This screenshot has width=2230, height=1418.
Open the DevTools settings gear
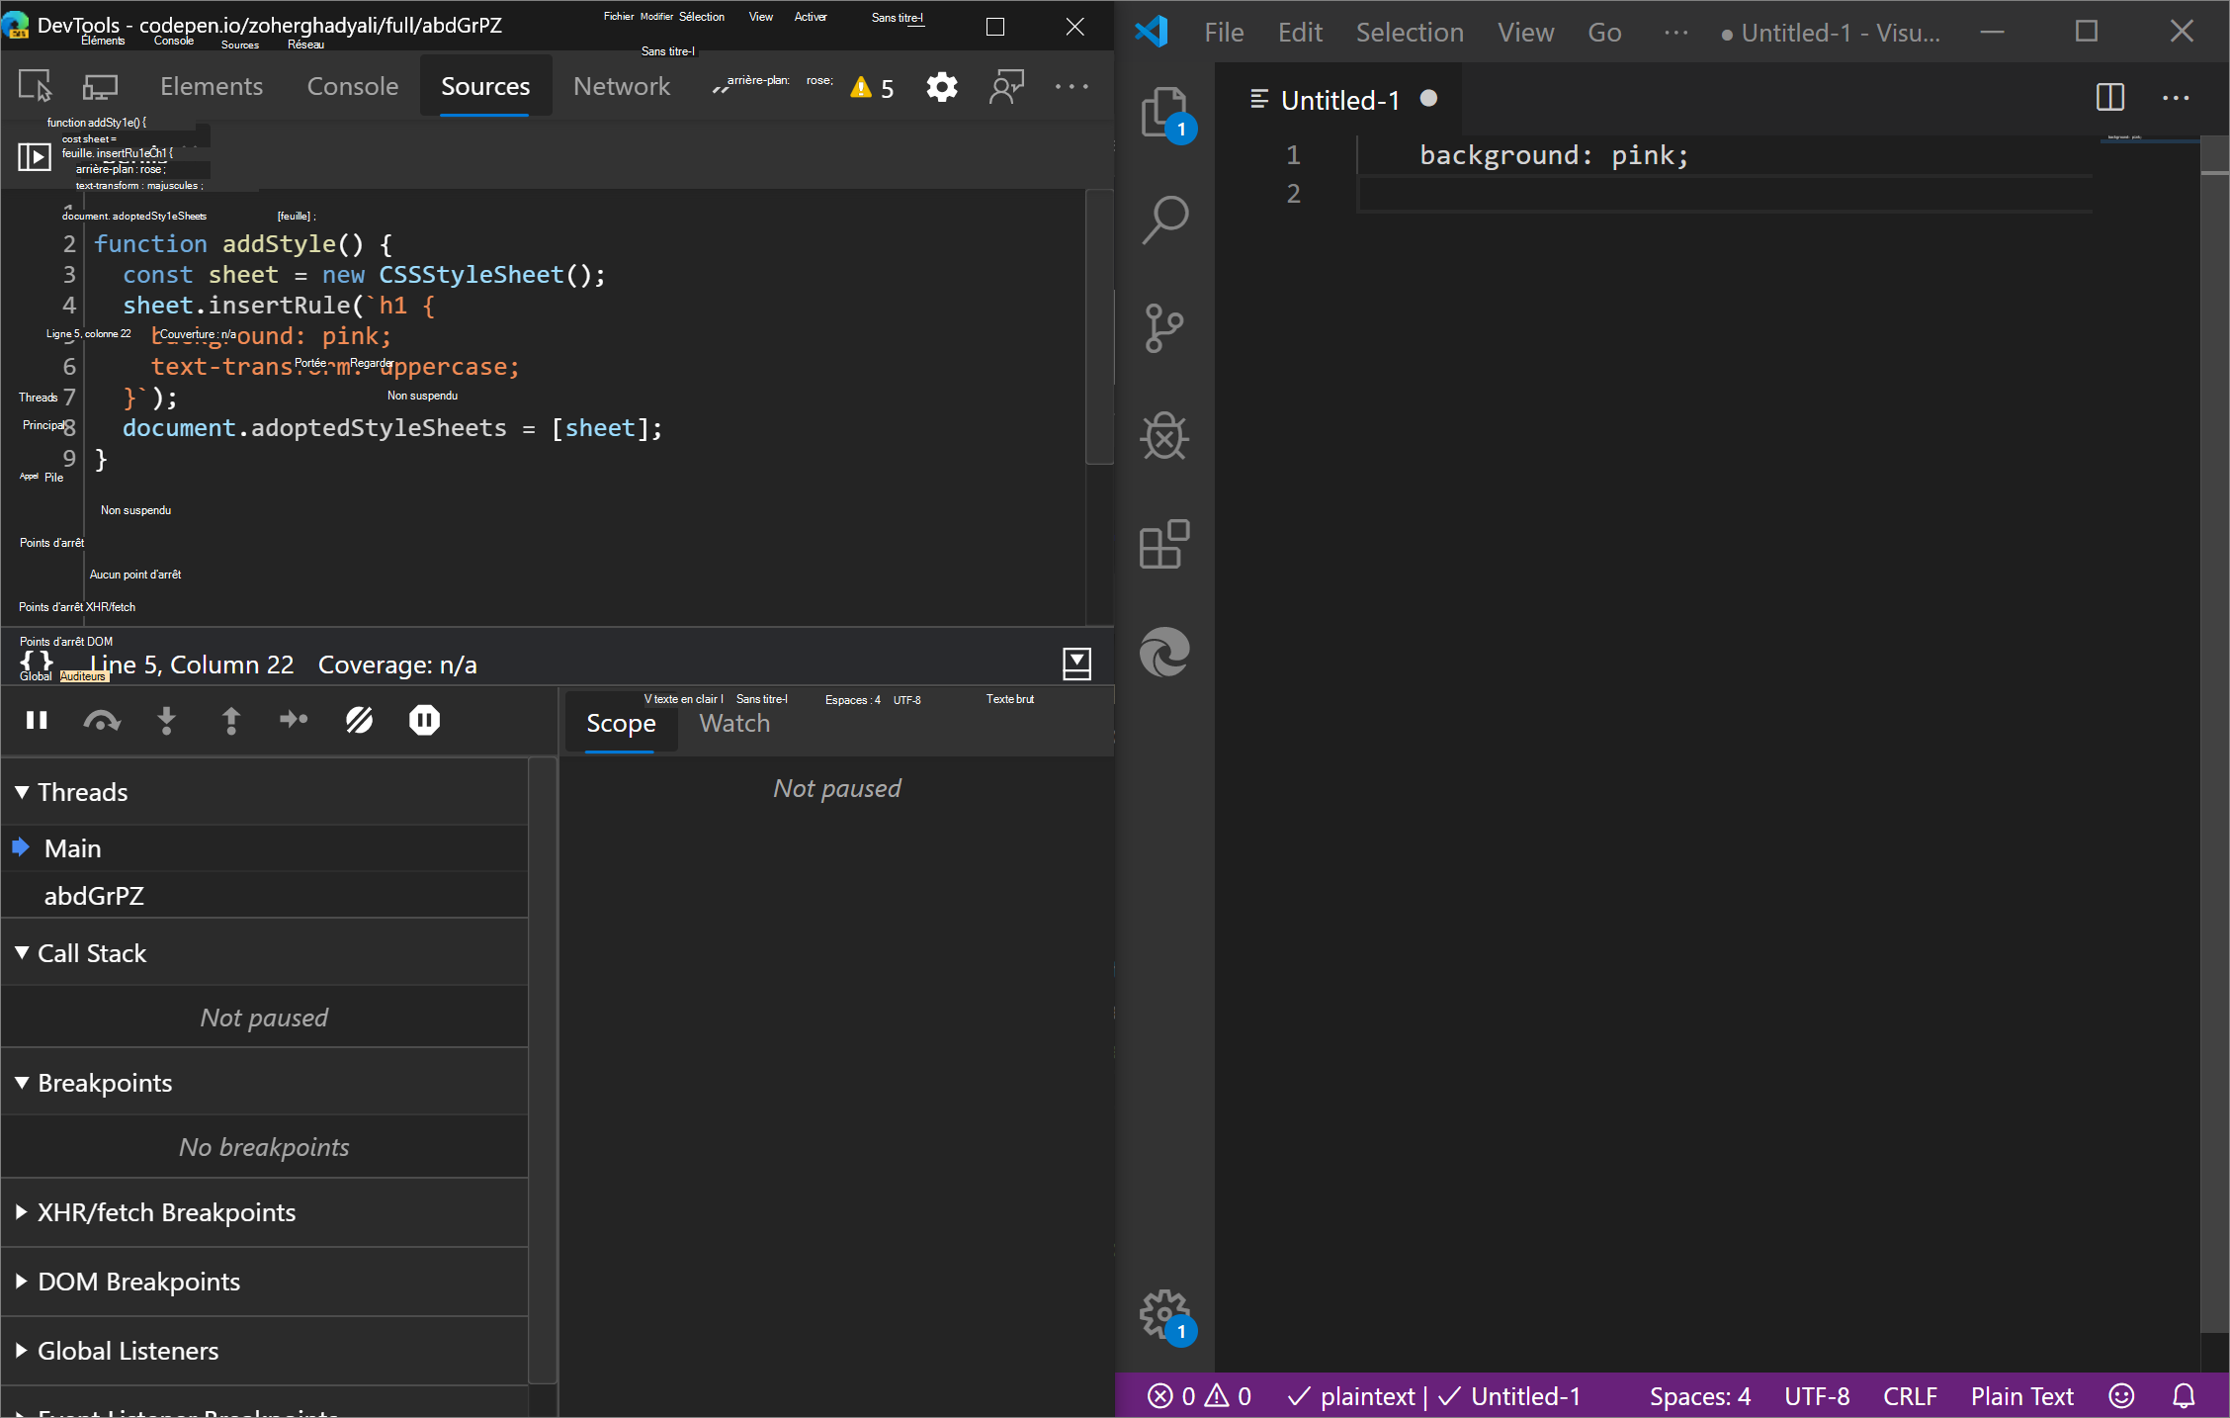click(x=941, y=87)
